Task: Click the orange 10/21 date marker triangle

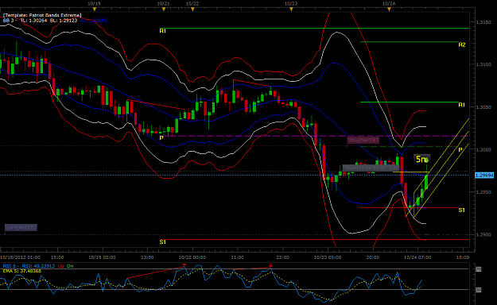Action: tap(164, 10)
